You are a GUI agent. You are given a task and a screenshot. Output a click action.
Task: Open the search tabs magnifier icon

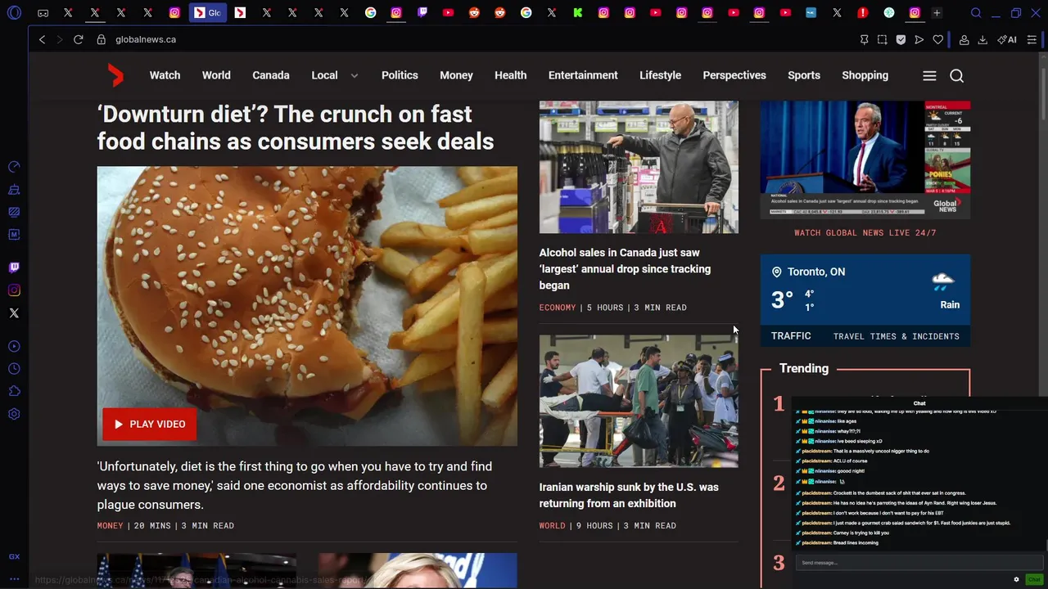976,13
